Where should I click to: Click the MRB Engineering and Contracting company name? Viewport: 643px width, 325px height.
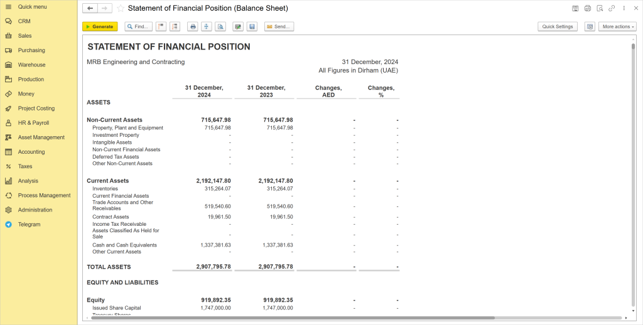click(136, 62)
